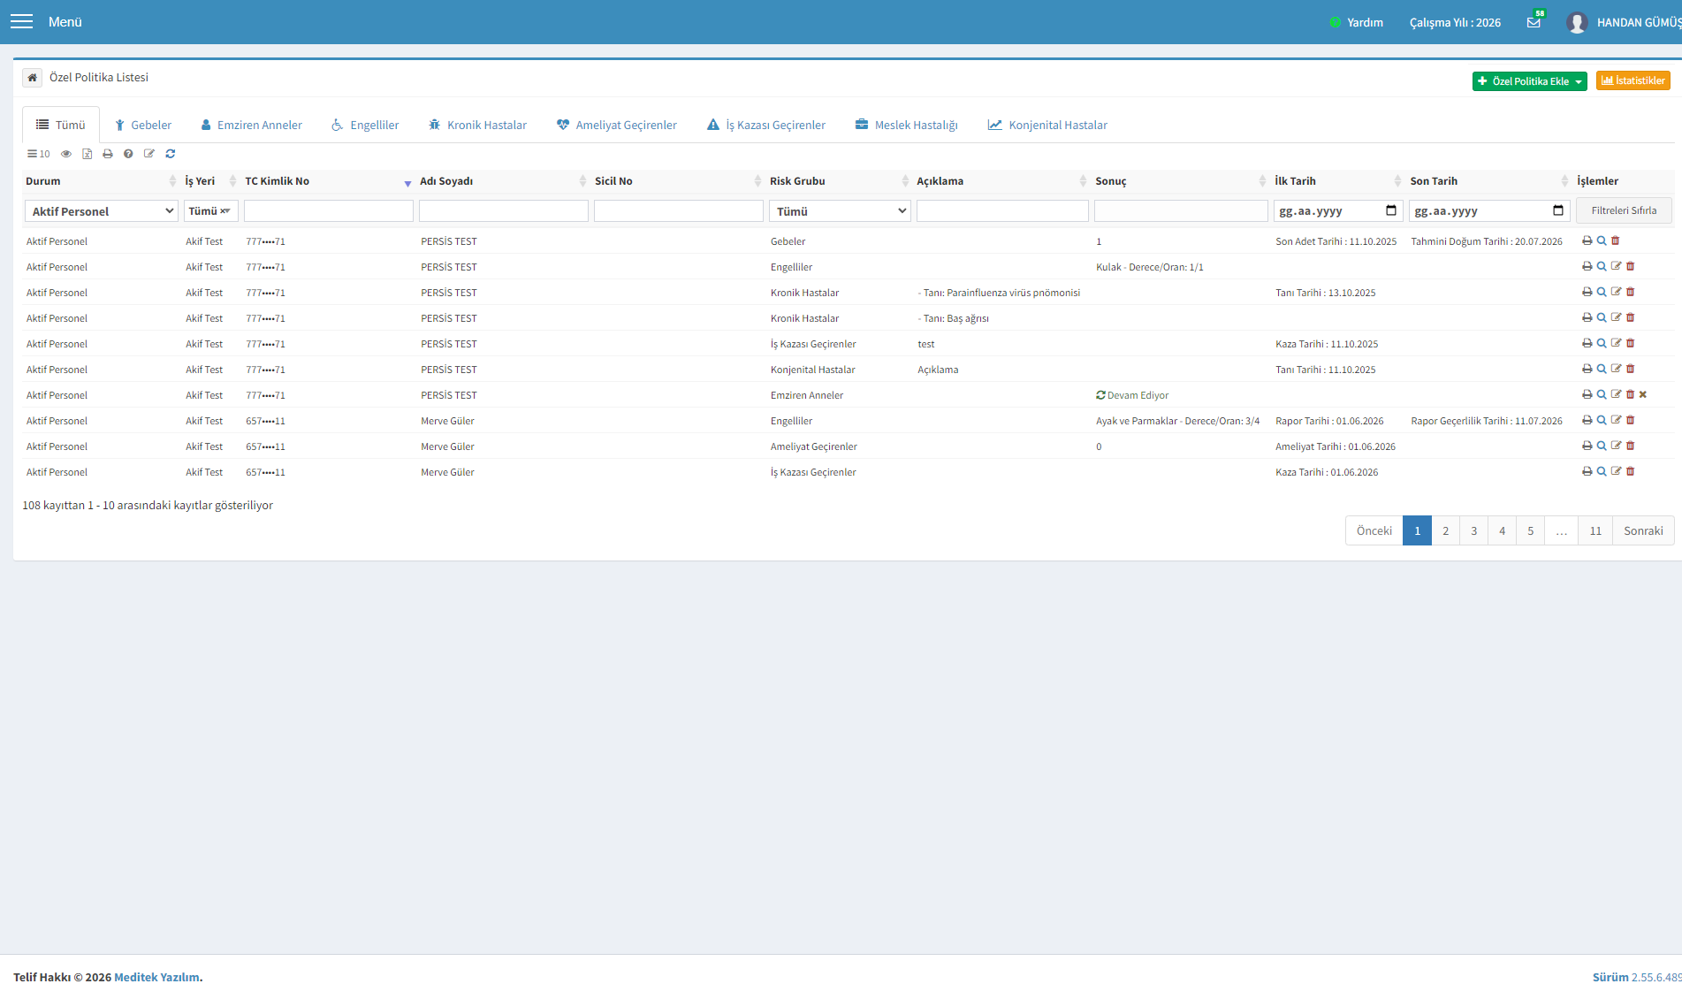Click the refresh icon in table toolbar
Viewport: 1682px width, 999px height.
pos(170,154)
